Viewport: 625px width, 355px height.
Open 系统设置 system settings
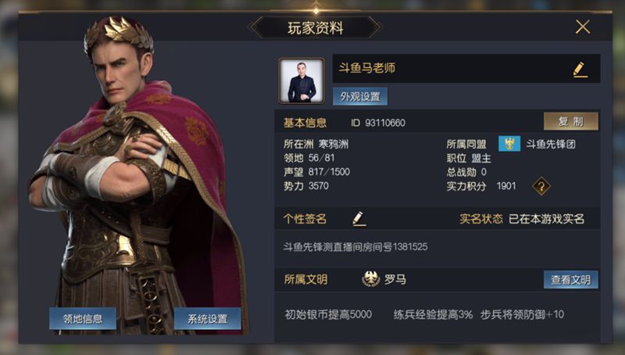tap(207, 318)
